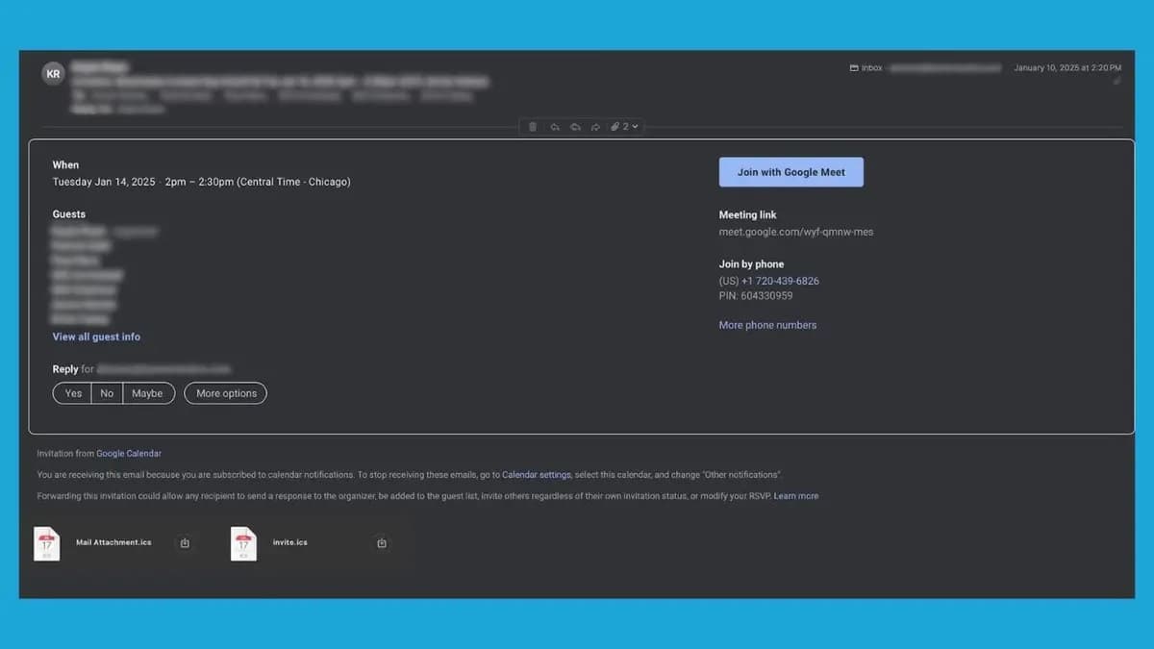Viewport: 1154px width, 649px height.
Task: Click the paperclip attachments icon
Action: 614,126
